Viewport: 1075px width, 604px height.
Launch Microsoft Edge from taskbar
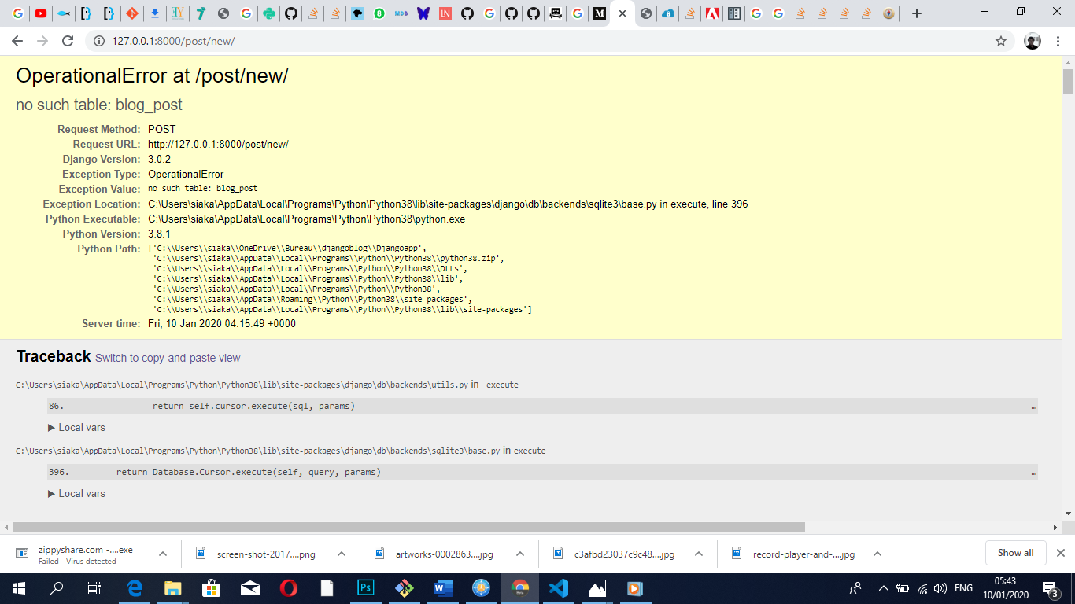coord(135,587)
